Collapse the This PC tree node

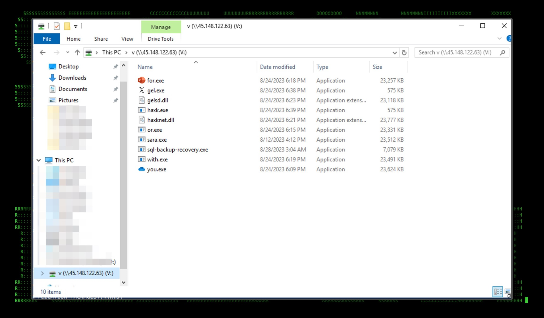(x=39, y=160)
